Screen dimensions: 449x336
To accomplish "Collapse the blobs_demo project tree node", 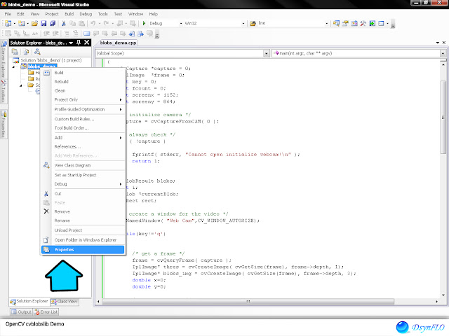I will coord(14,67).
